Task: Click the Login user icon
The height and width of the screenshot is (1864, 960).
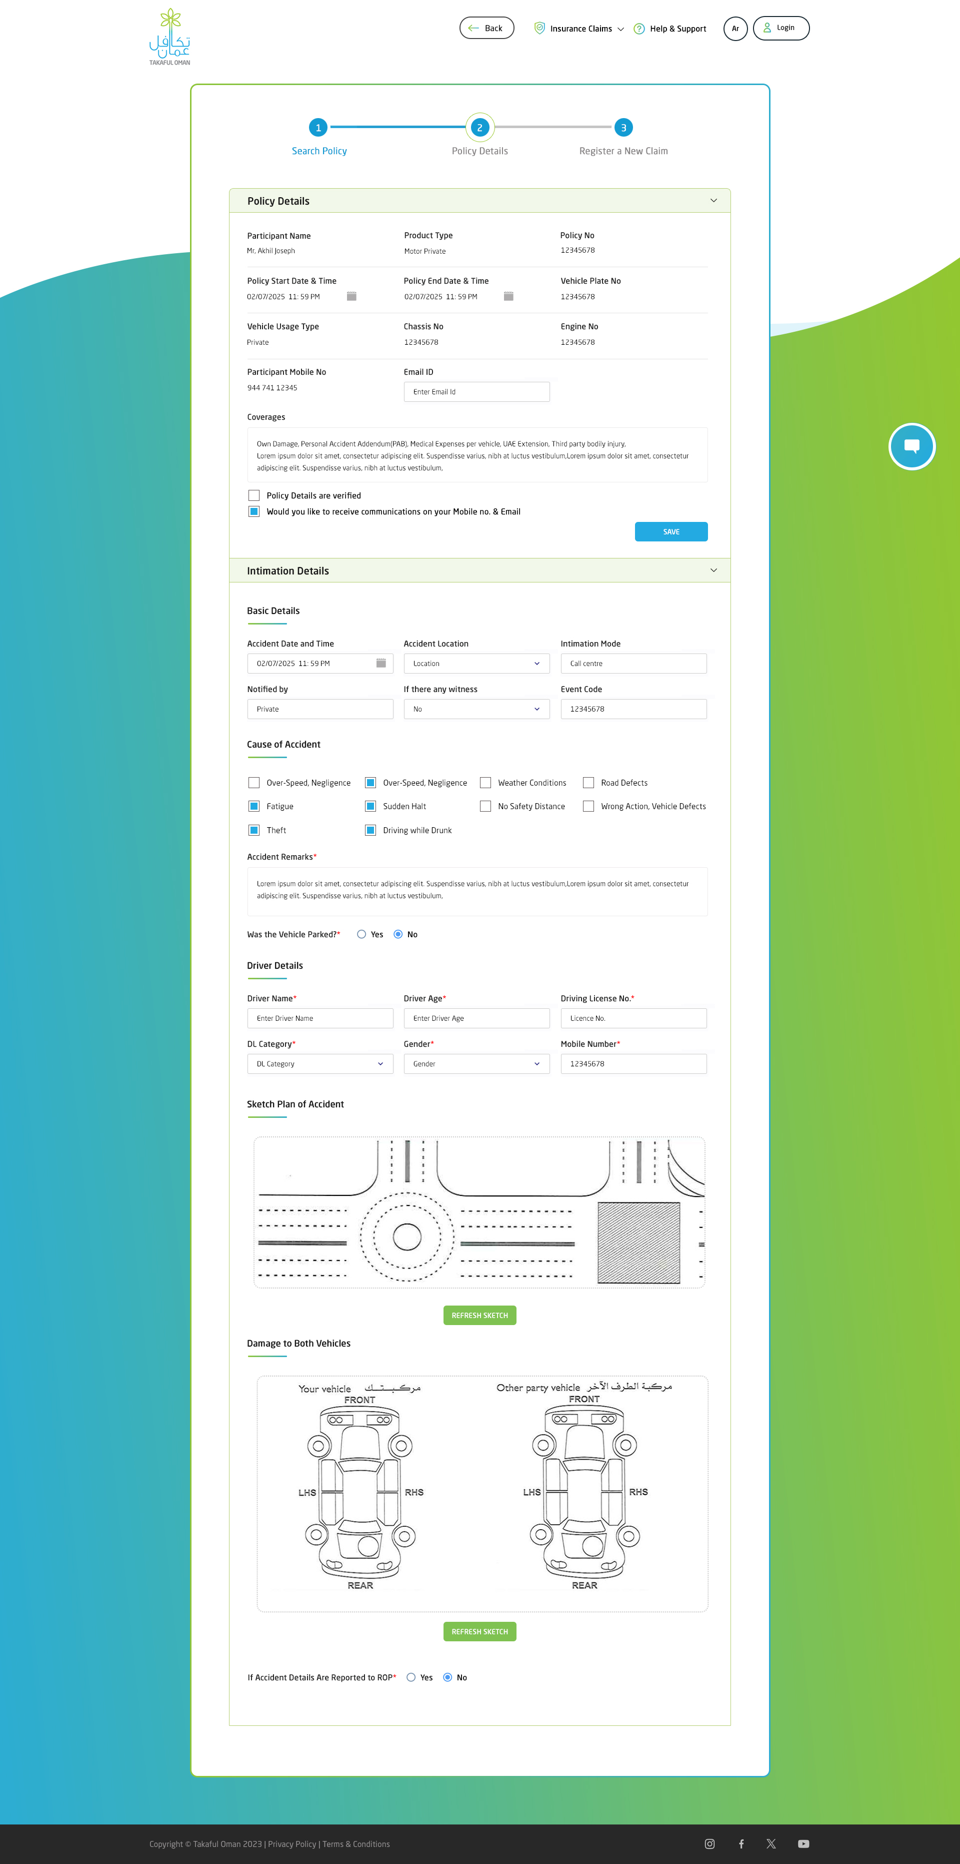Action: pyautogui.click(x=767, y=28)
